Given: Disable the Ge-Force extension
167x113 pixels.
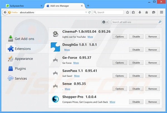Looking at the screenshot, I should coord(136,63).
